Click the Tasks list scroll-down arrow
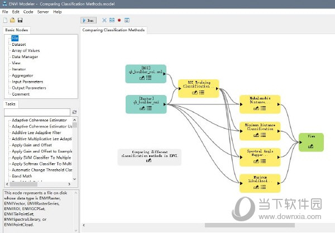Viewport: 335px width, 233px height. pos(75,179)
